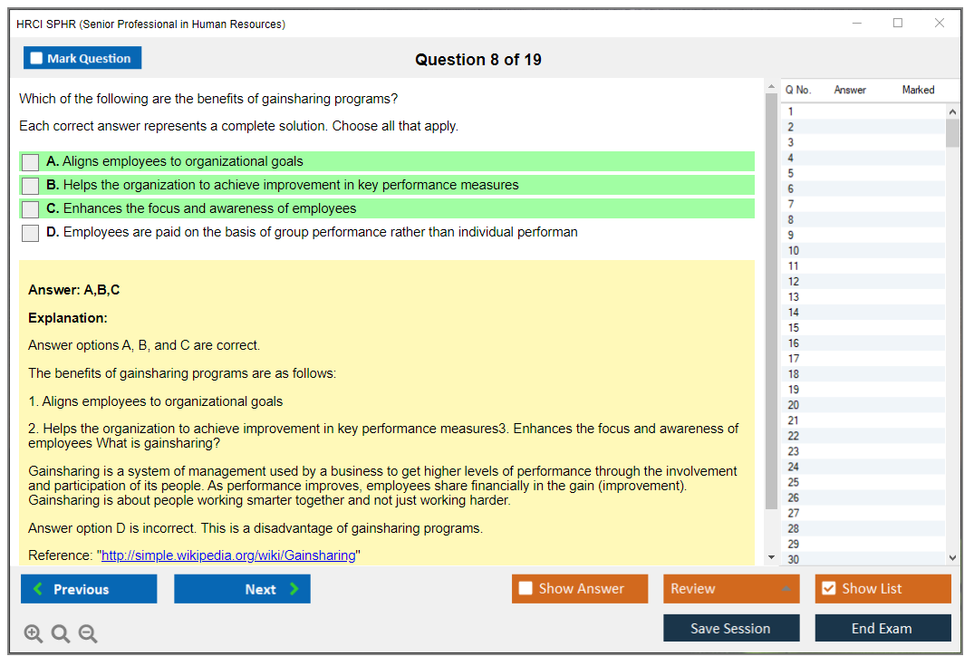
Task: Tick checkbox for answer option A
Action: 31,162
